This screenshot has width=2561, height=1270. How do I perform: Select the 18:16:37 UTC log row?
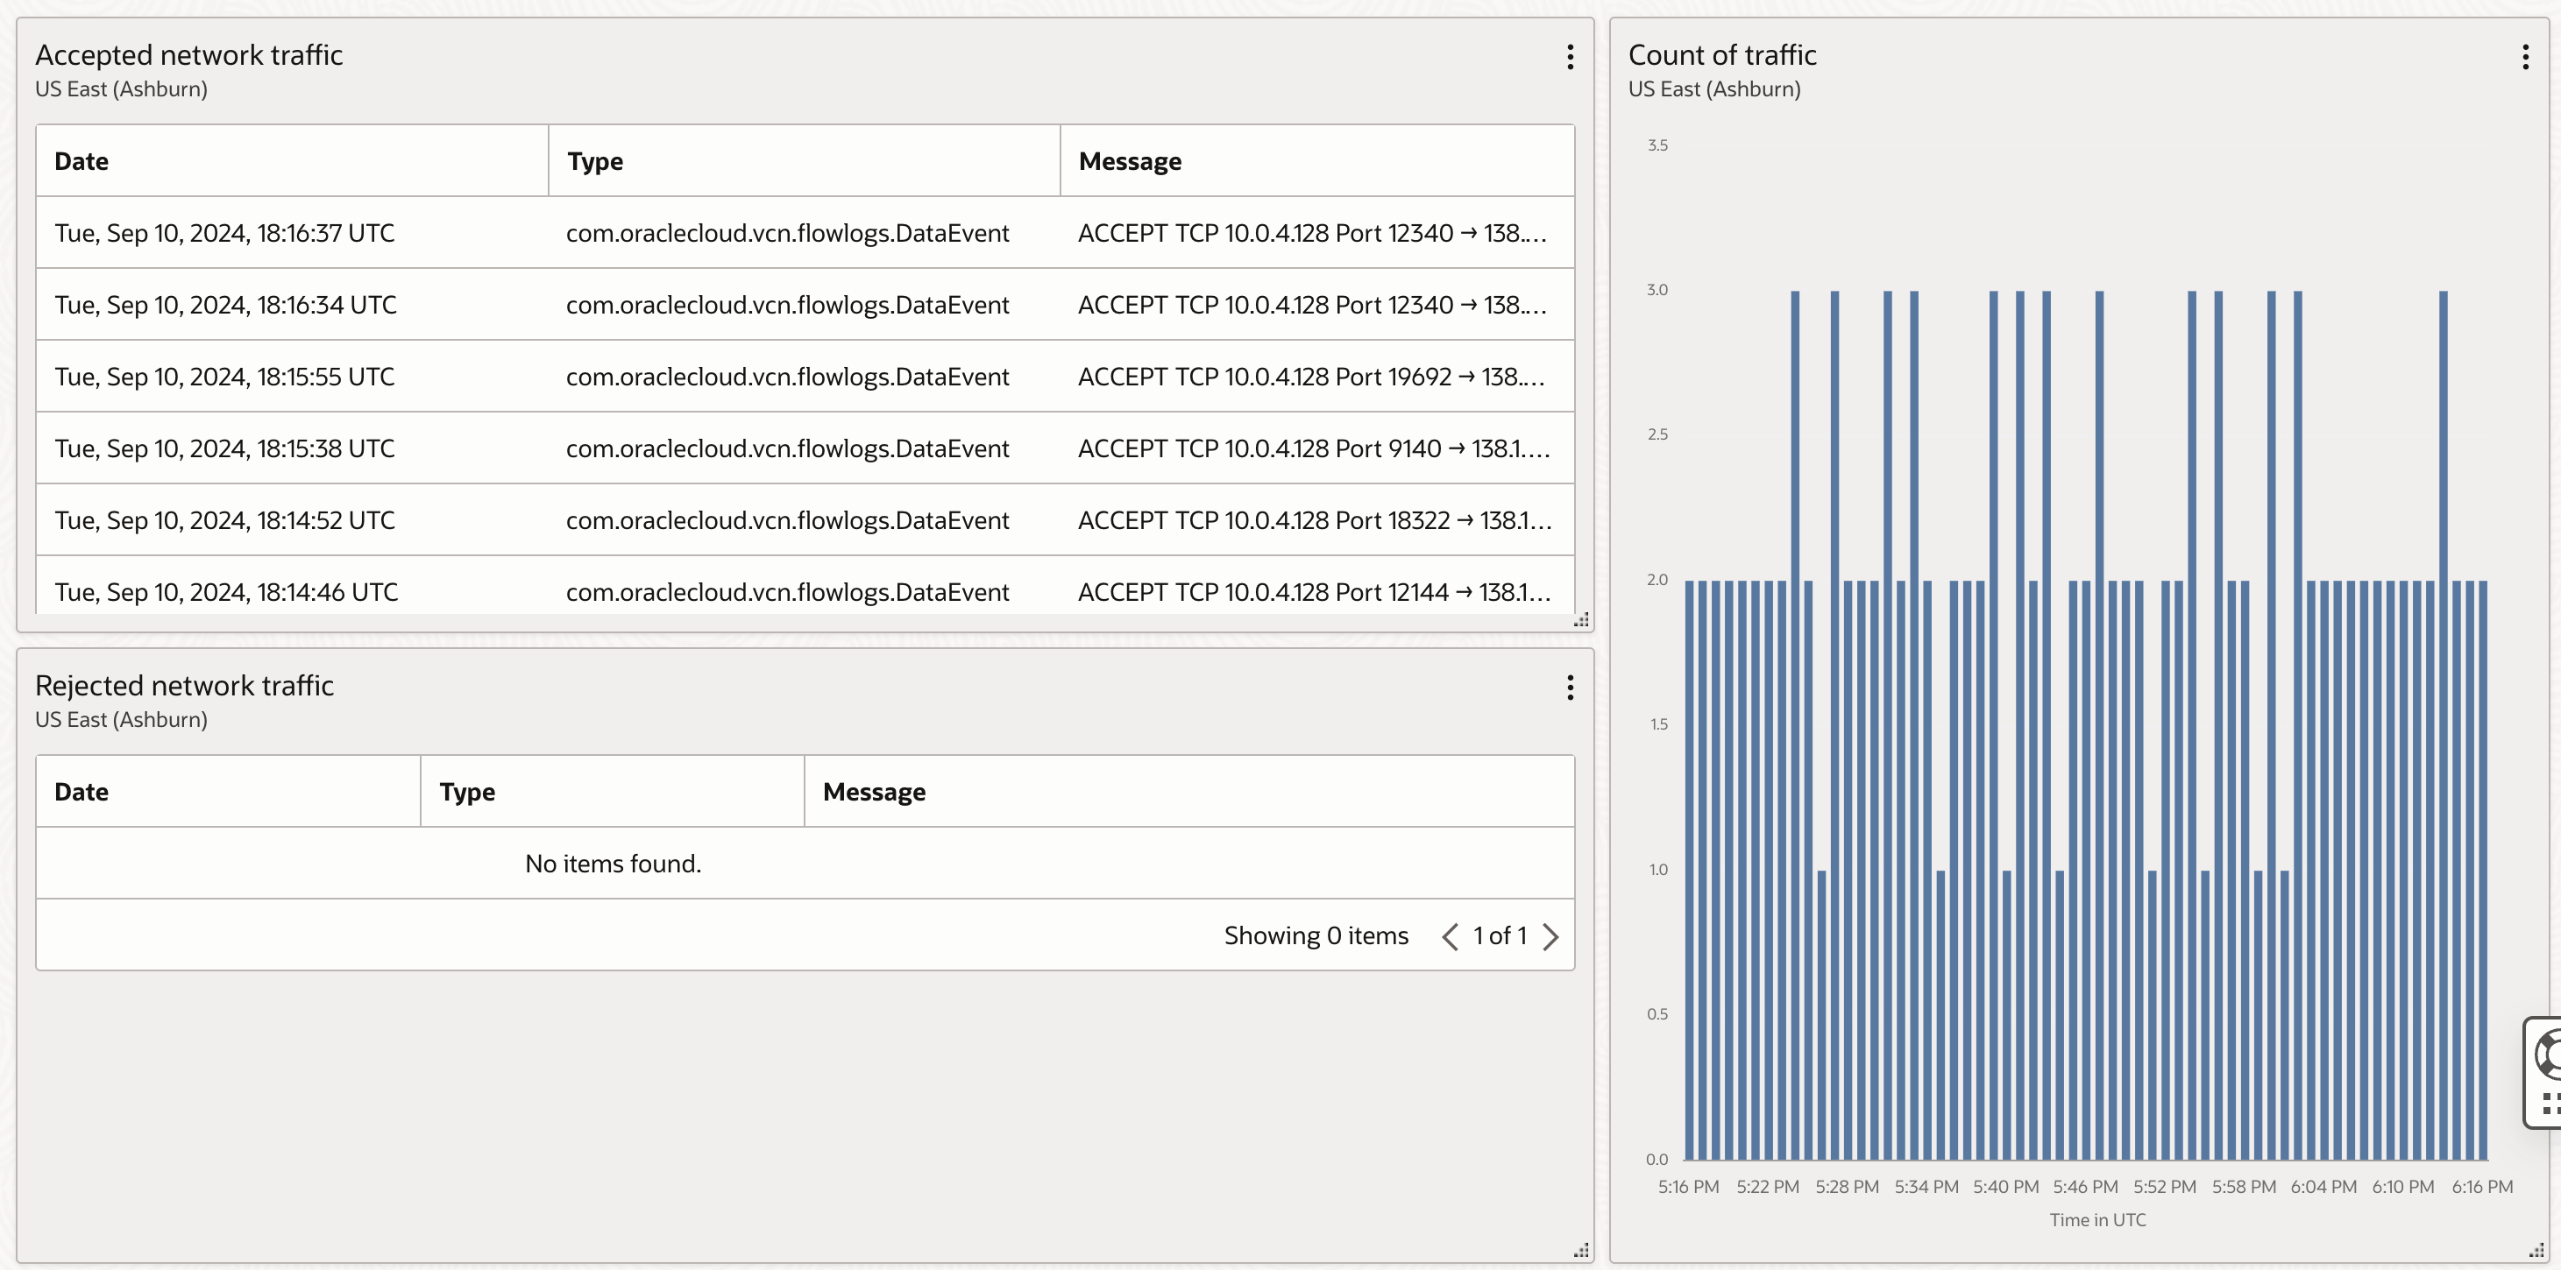(x=224, y=232)
